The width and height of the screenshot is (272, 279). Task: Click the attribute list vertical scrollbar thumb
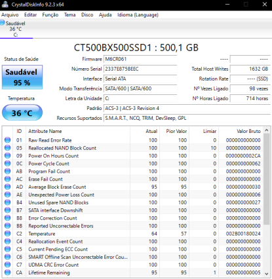(x=266, y=179)
